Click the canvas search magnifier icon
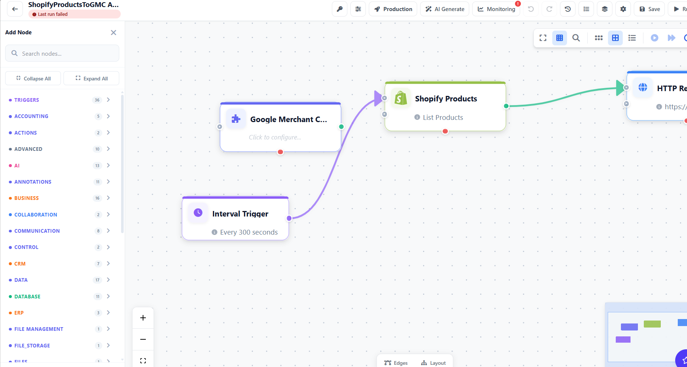Viewport: 687px width, 367px height. pyautogui.click(x=576, y=38)
